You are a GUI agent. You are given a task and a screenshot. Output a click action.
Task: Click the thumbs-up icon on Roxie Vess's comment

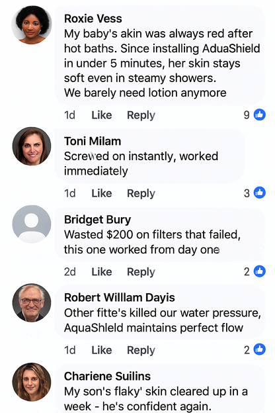click(260, 115)
